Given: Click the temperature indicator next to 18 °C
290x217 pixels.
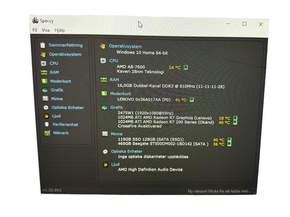Looking at the screenshot, I should coord(235,118).
